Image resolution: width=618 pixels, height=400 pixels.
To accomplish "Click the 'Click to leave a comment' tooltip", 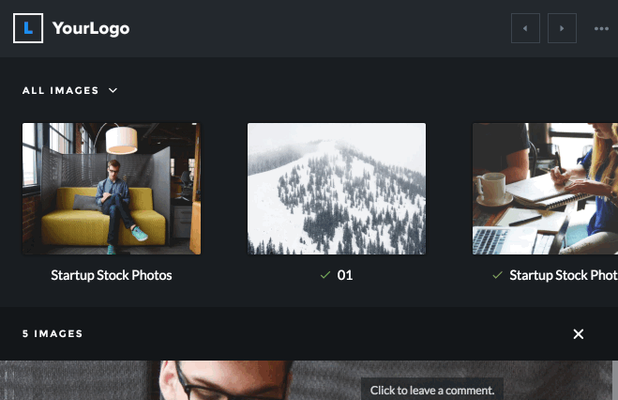I will coord(432,390).
